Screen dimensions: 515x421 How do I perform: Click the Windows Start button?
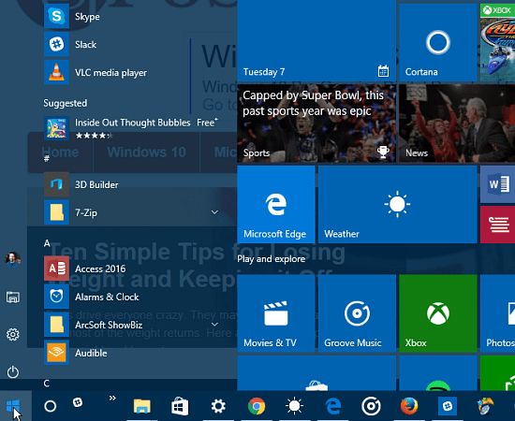coord(13,406)
